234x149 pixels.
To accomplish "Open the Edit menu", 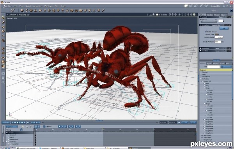I will [15, 6].
